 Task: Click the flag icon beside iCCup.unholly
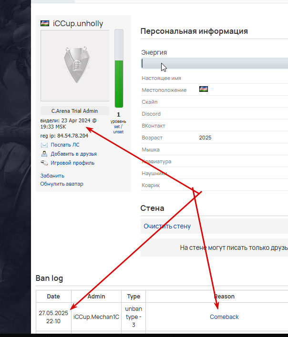tap(45, 23)
